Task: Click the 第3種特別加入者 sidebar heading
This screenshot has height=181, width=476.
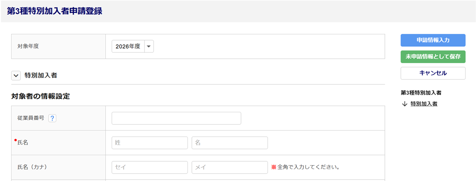Action: click(x=421, y=93)
